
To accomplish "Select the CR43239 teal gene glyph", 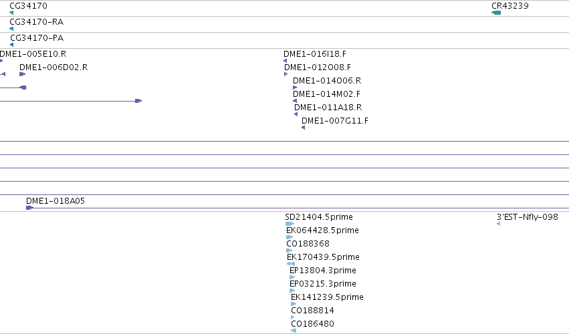I will click(496, 13).
